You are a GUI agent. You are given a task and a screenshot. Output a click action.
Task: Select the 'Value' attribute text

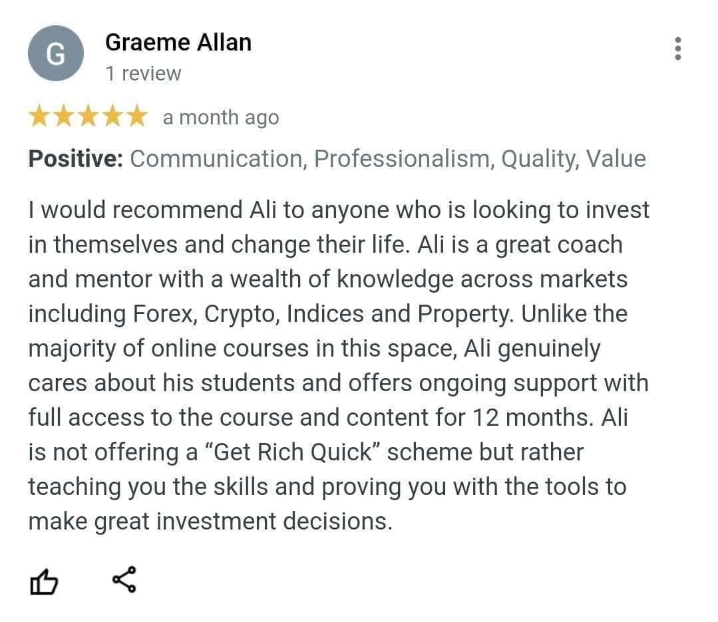pos(616,159)
